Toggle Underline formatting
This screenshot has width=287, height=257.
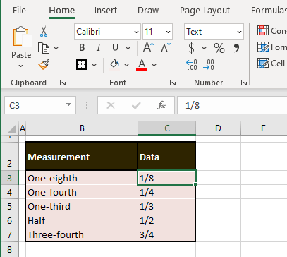coord(115,48)
